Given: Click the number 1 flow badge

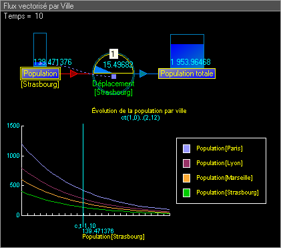Looking at the screenshot, I should click(113, 53).
